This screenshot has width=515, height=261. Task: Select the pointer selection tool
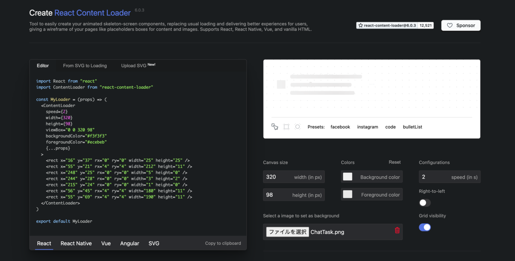tap(275, 127)
